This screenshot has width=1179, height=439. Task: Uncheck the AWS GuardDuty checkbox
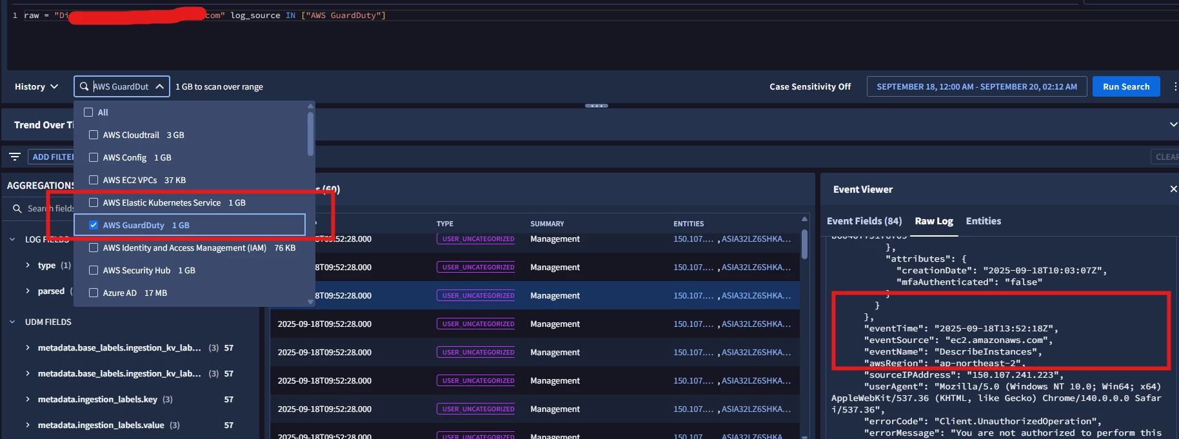point(94,225)
